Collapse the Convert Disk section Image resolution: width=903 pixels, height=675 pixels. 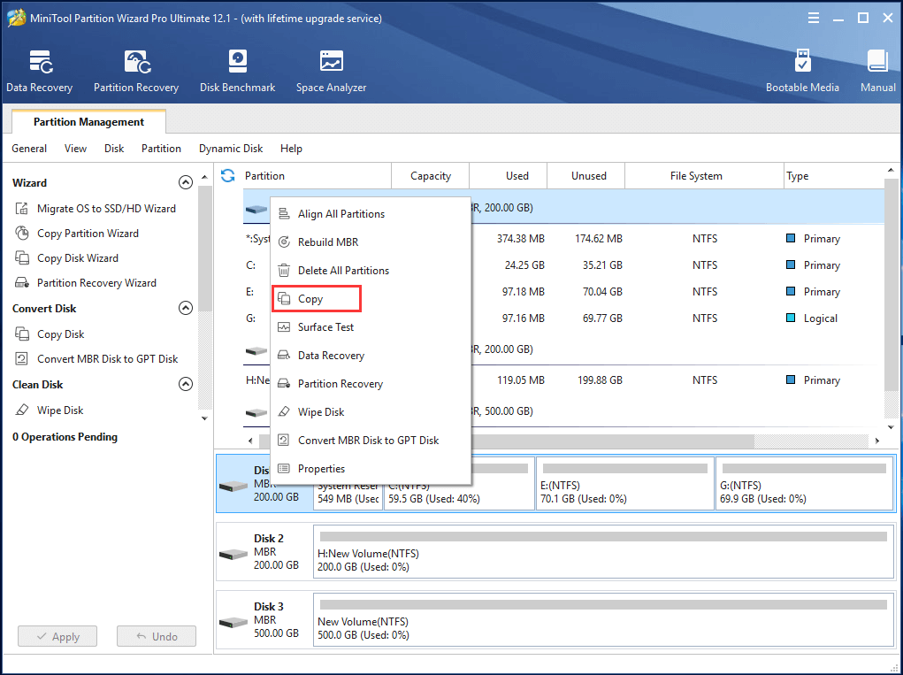coord(186,308)
